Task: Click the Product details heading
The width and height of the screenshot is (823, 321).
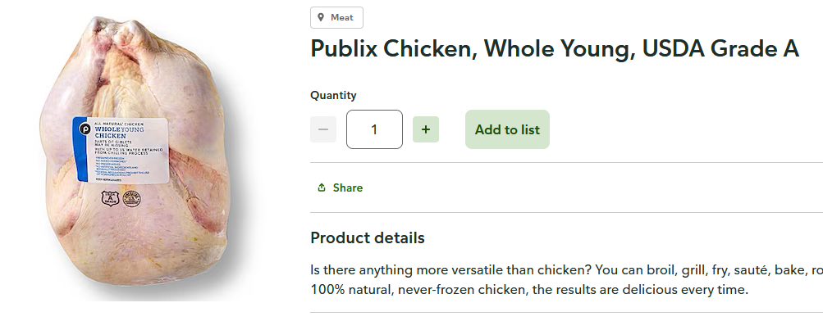Action: click(x=368, y=237)
